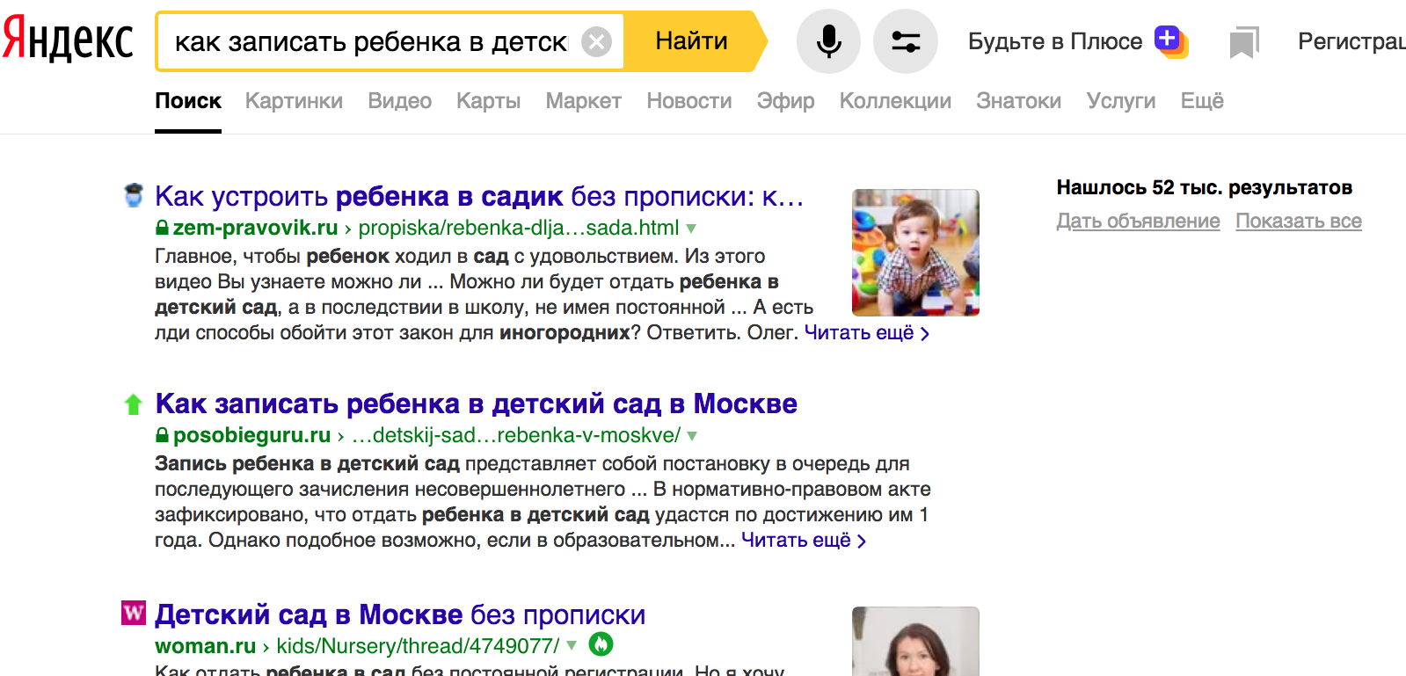
Task: Open the woman.ru domain link
Action: click(x=205, y=646)
